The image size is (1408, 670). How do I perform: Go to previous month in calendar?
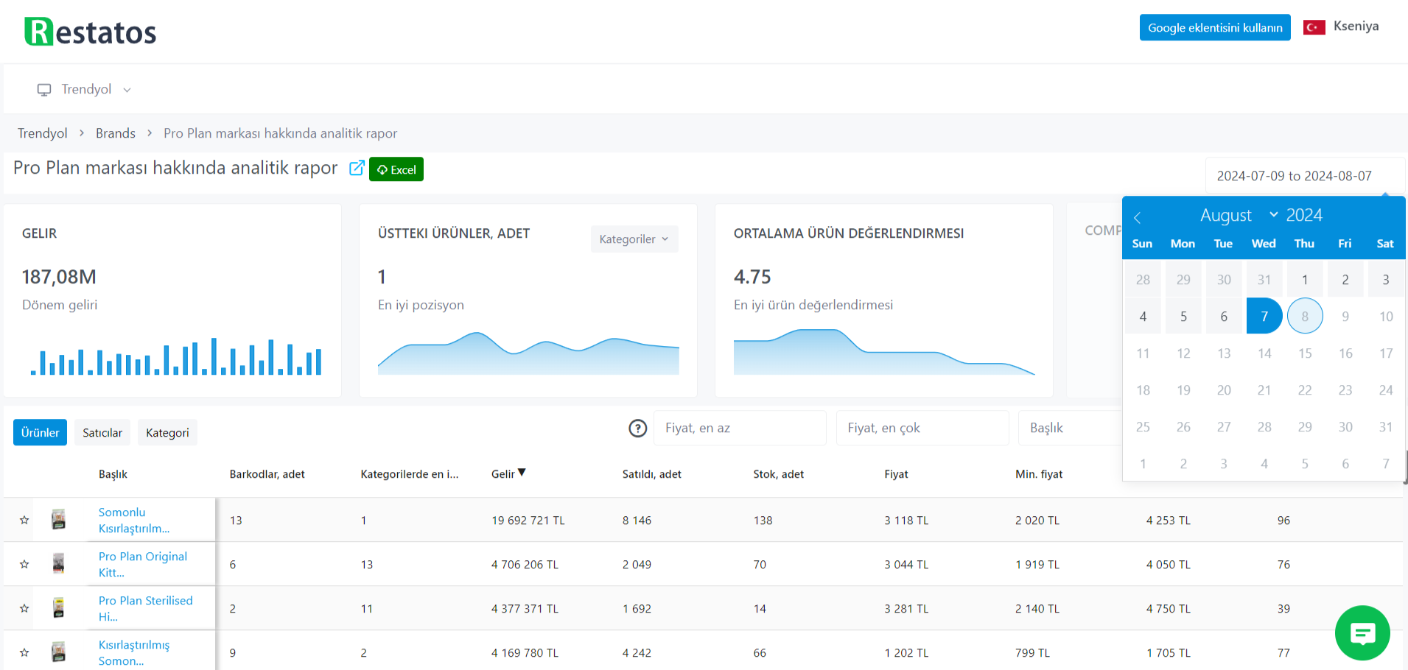tap(1138, 217)
